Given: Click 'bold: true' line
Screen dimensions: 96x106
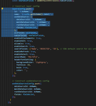Looking at the screenshot, I should click(22, 68).
